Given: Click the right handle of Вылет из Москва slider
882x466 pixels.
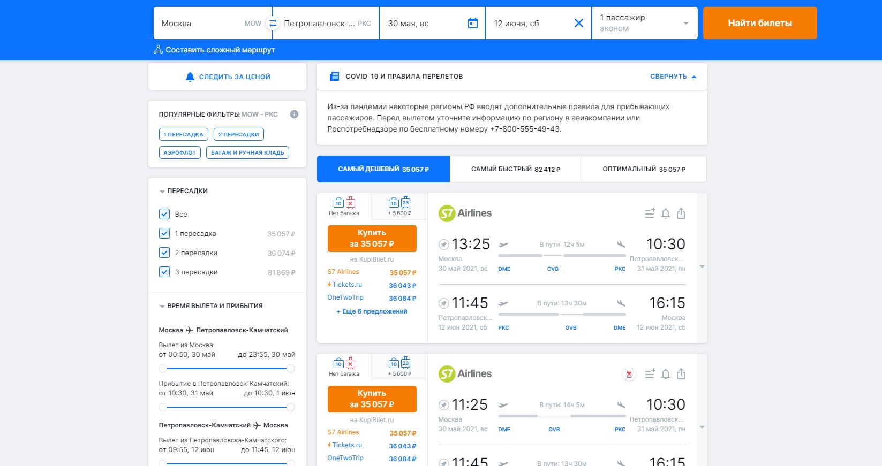Looking at the screenshot, I should pyautogui.click(x=291, y=369).
